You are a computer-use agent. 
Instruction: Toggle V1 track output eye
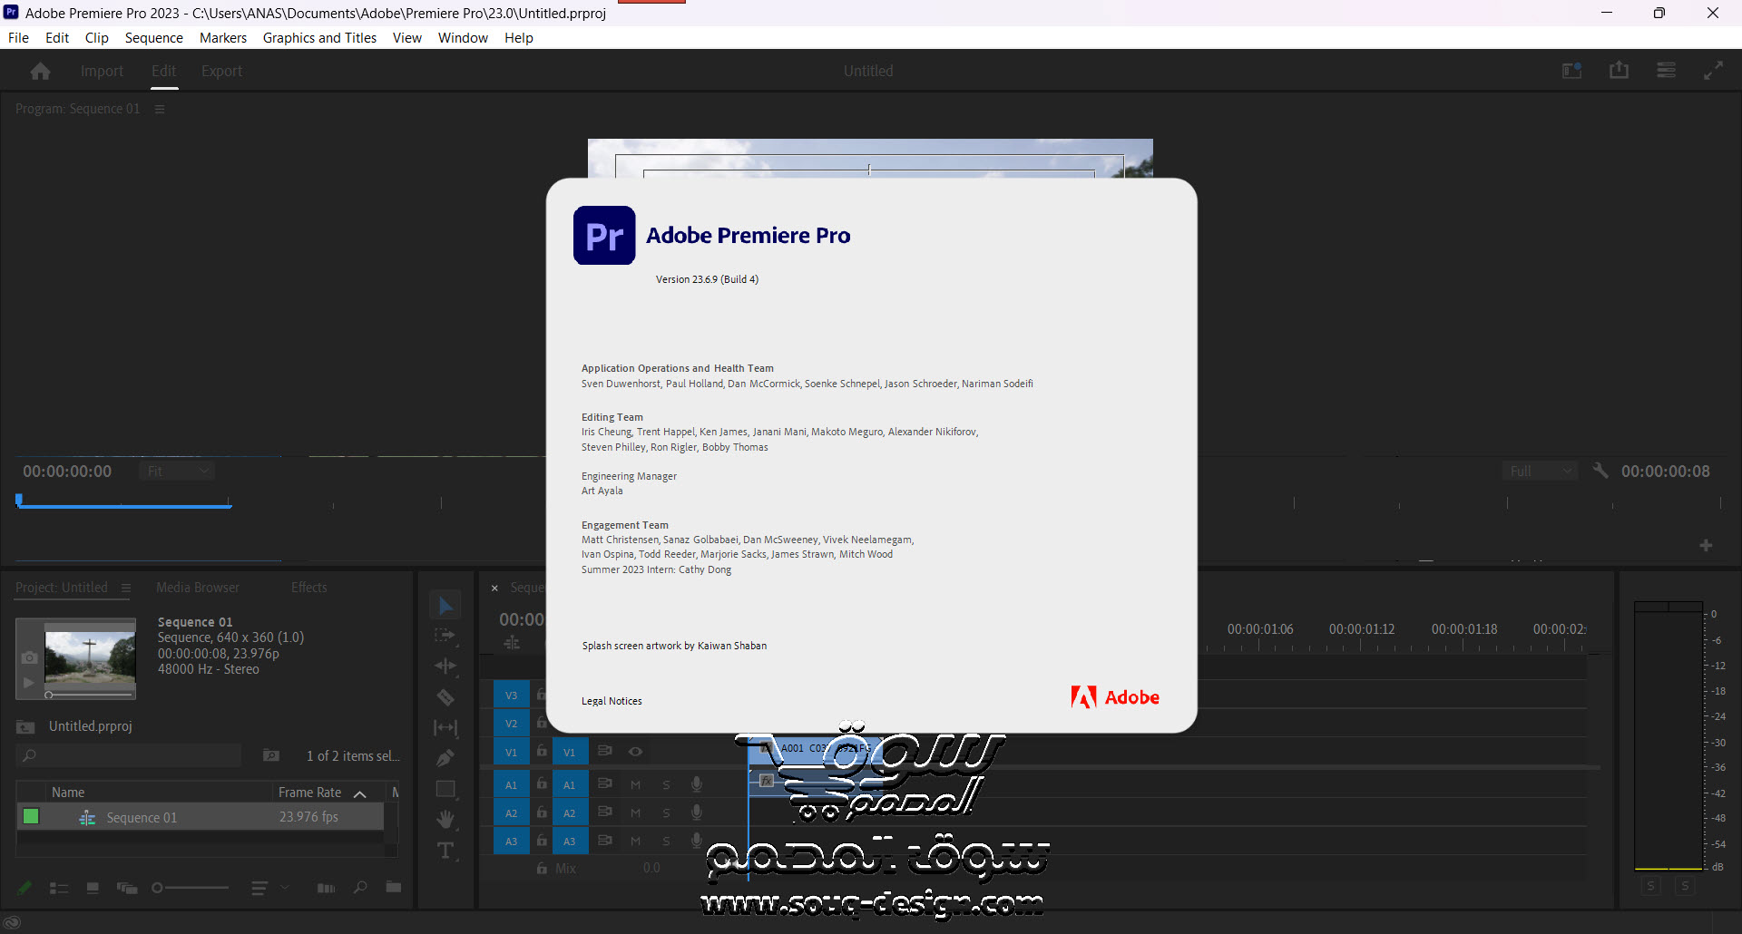click(x=635, y=752)
